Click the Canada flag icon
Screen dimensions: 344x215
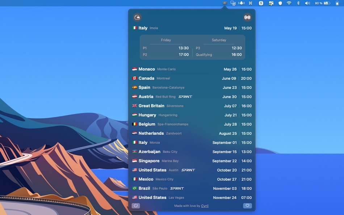(x=134, y=78)
